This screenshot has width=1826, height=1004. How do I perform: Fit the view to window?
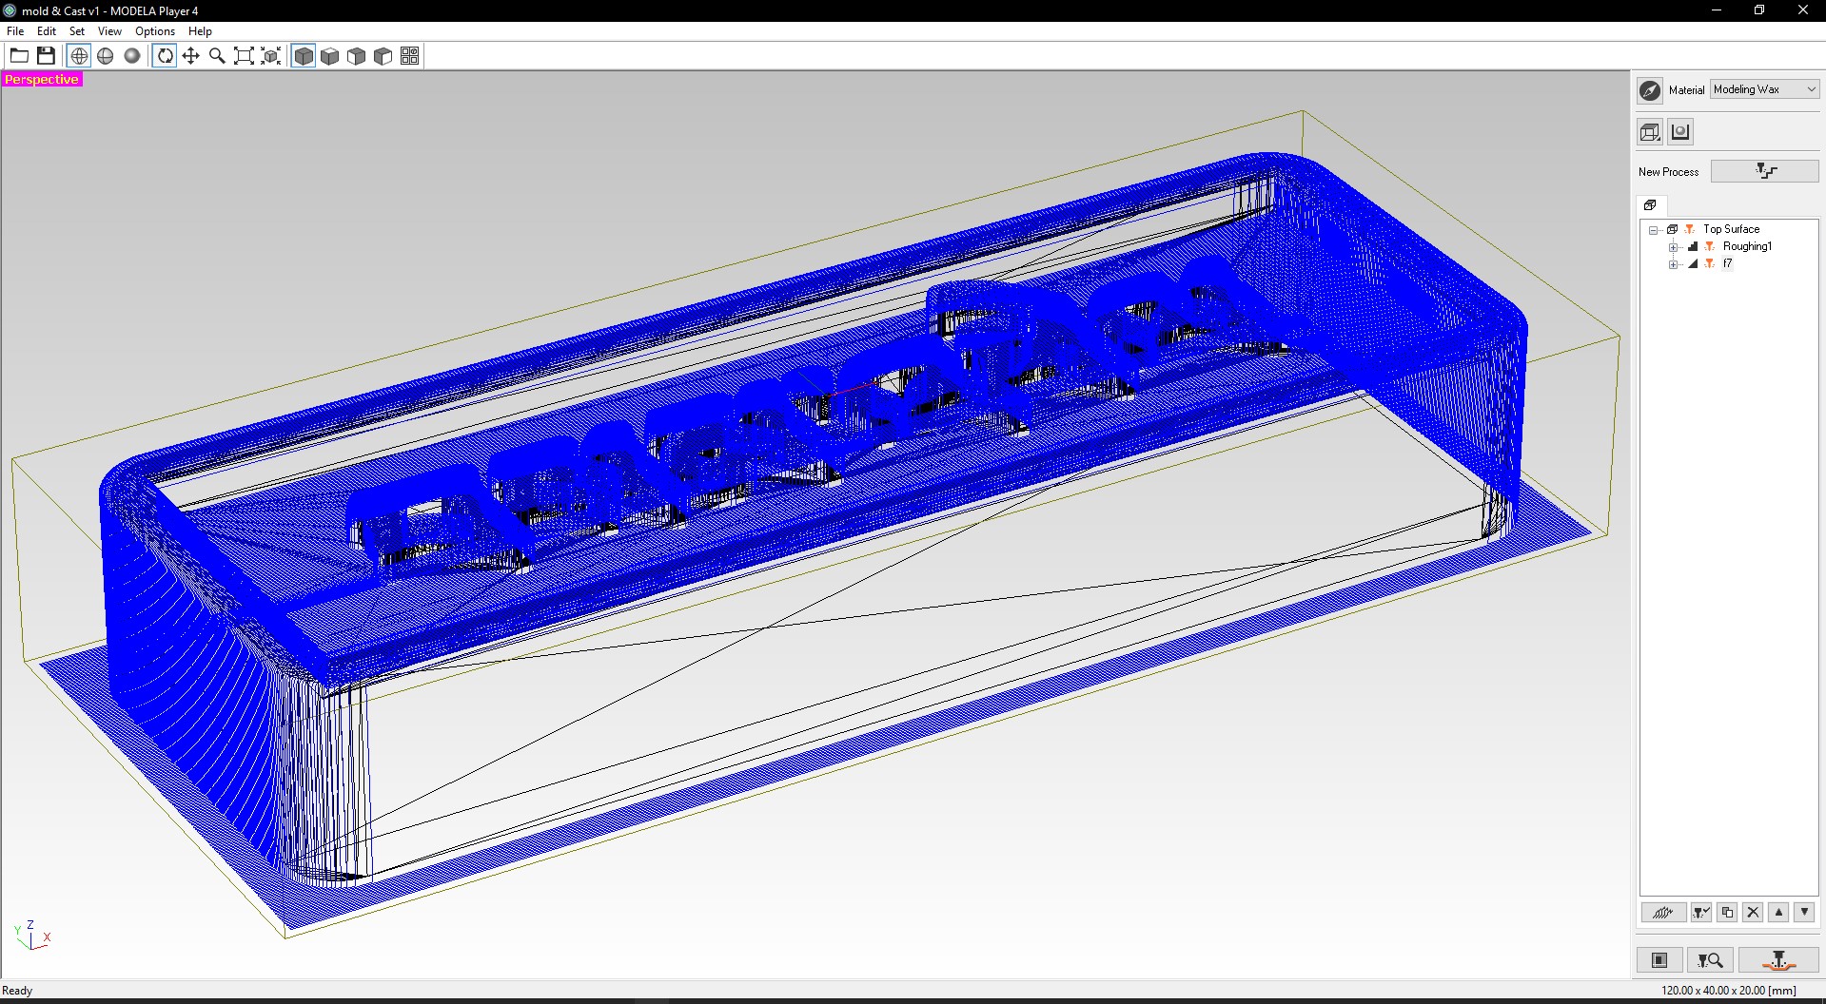tap(245, 56)
